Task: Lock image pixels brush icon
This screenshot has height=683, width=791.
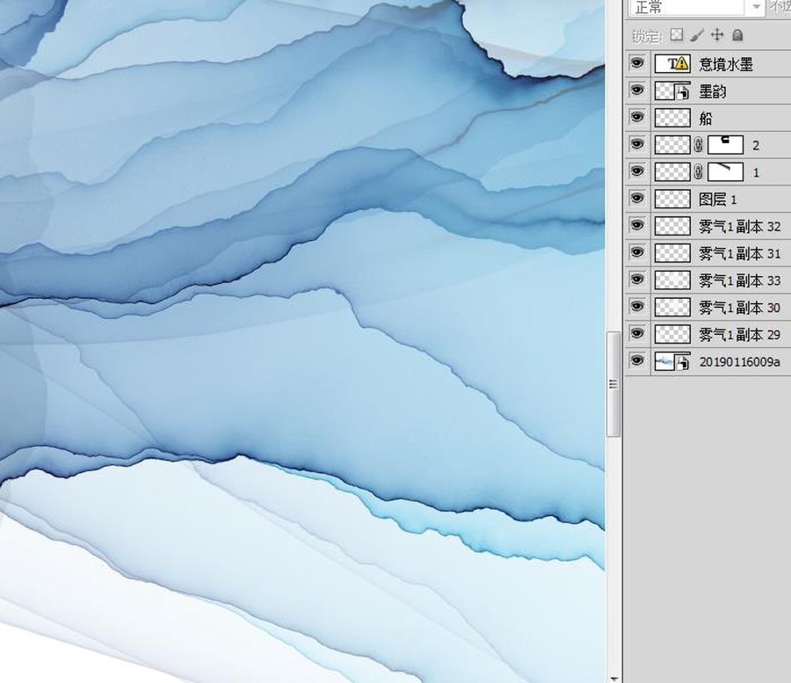Action: point(697,35)
